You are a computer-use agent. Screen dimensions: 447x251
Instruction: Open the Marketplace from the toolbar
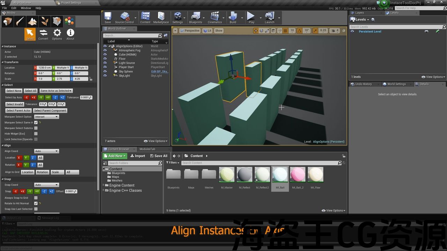pyautogui.click(x=161, y=17)
